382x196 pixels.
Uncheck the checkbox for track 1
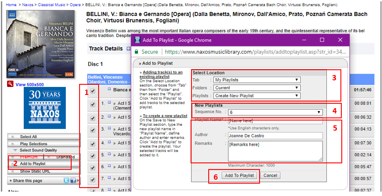pyautogui.click(x=92, y=104)
